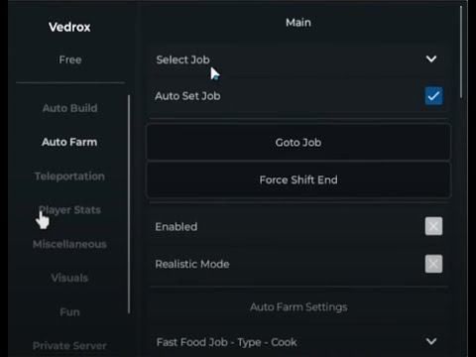Image resolution: width=476 pixels, height=357 pixels.
Task: Turn on Realistic Mode checkbox
Action: pyautogui.click(x=433, y=264)
